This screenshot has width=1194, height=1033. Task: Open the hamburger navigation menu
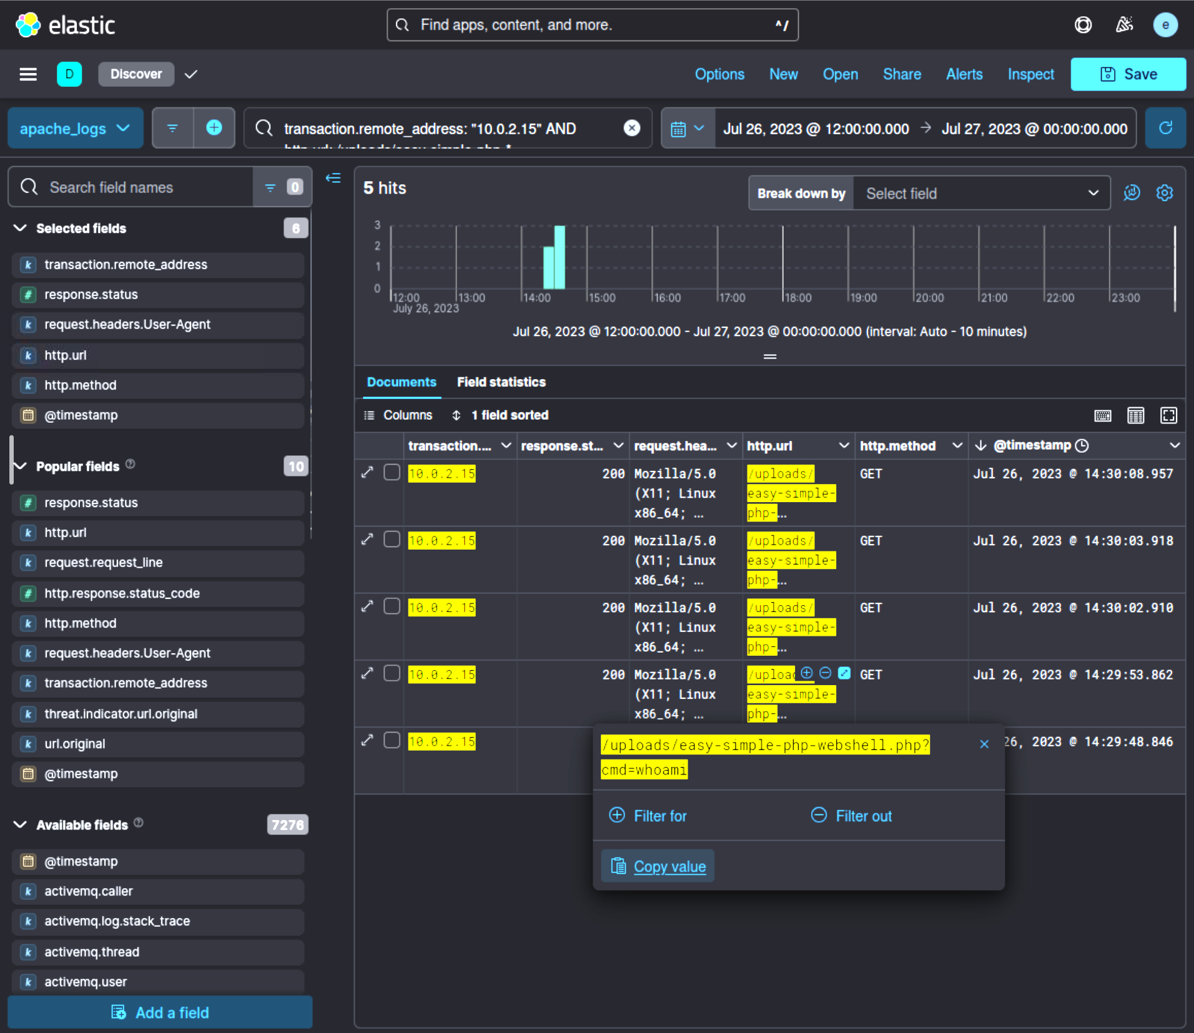click(x=28, y=74)
